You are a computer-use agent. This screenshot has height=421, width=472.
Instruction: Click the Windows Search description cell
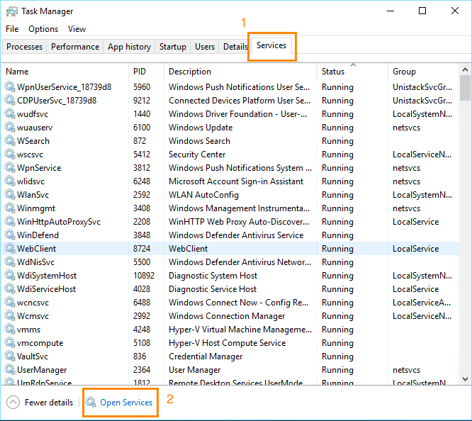[199, 141]
